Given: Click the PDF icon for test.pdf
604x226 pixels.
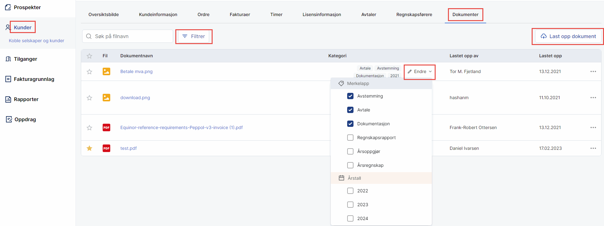Looking at the screenshot, I should coord(106,148).
